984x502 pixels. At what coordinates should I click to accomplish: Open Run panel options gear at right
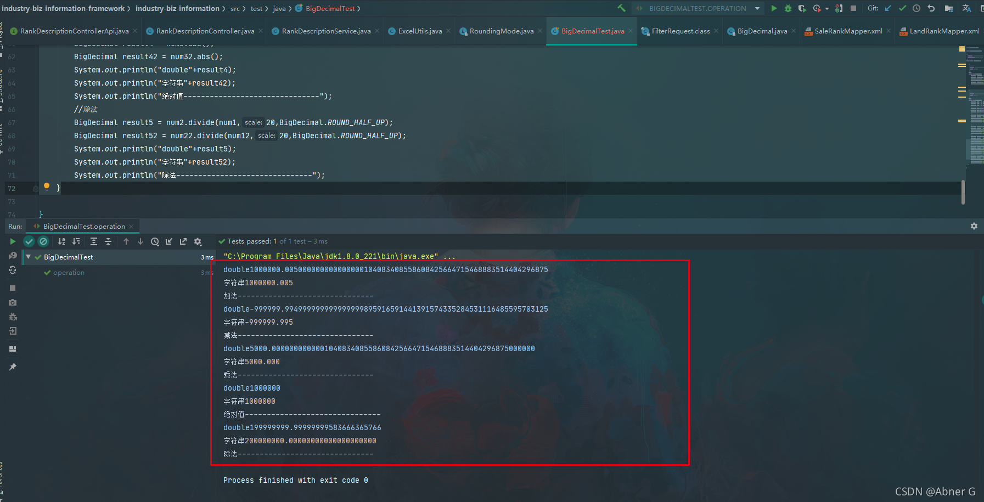pyautogui.click(x=974, y=226)
